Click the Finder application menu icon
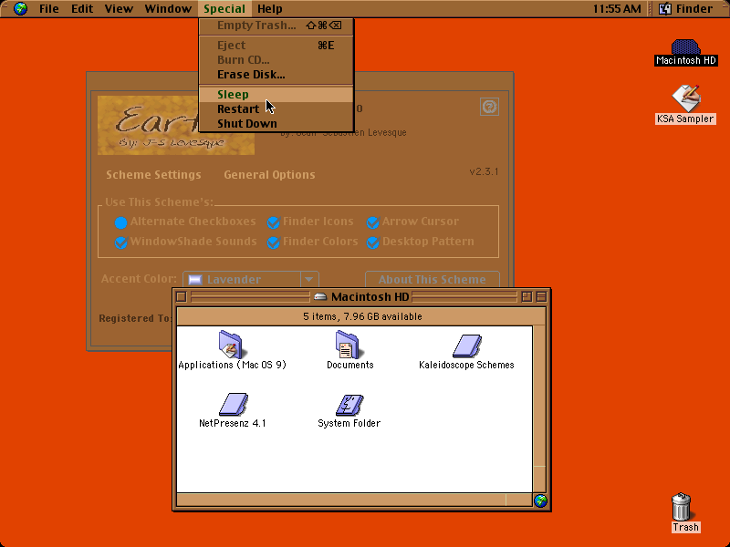The height and width of the screenshot is (547, 730). coord(665,8)
